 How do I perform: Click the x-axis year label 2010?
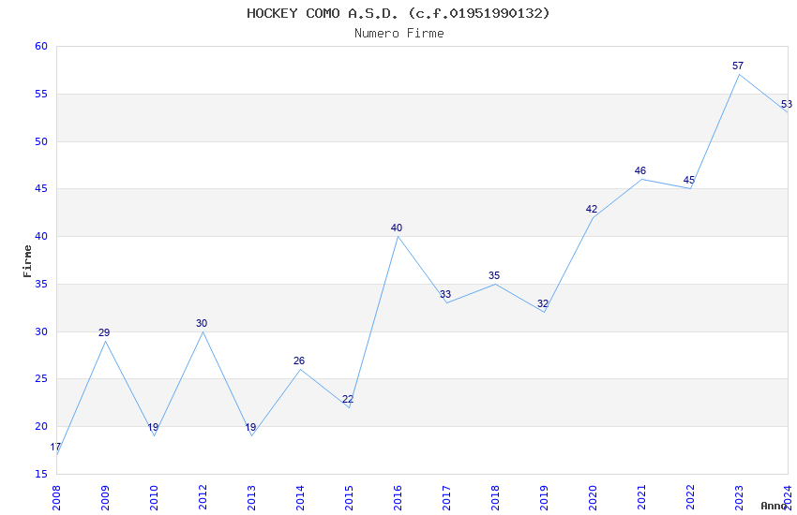point(154,497)
